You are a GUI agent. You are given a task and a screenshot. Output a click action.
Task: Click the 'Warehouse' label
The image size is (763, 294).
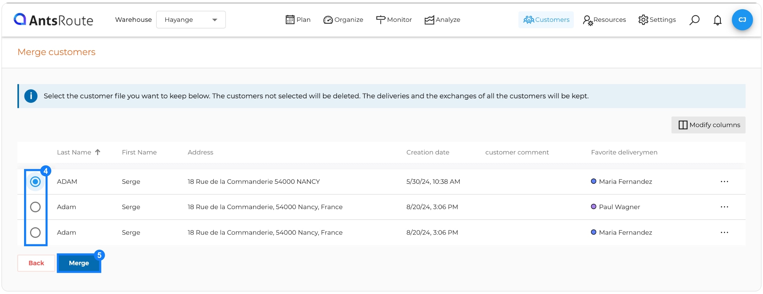click(x=133, y=20)
